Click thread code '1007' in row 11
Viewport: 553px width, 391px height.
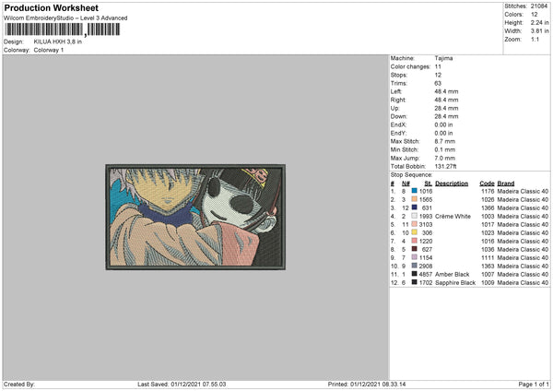488,274
